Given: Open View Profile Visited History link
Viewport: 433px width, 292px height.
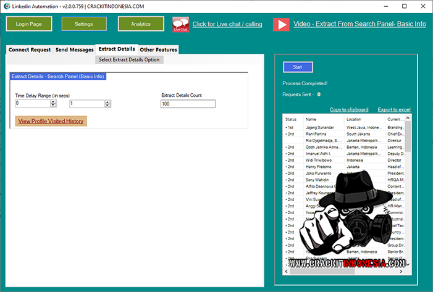Looking at the screenshot, I should tap(51, 121).
